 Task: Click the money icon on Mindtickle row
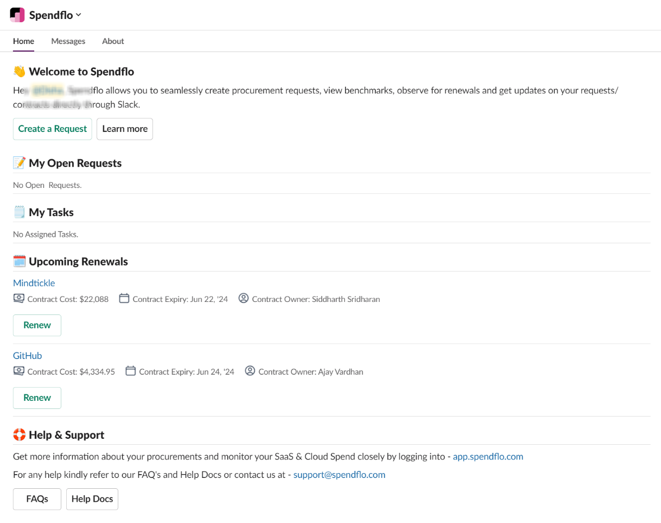[19, 298]
